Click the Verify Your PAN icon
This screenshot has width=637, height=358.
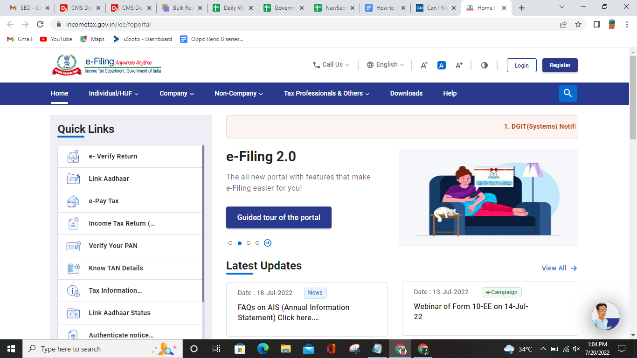coord(73,246)
